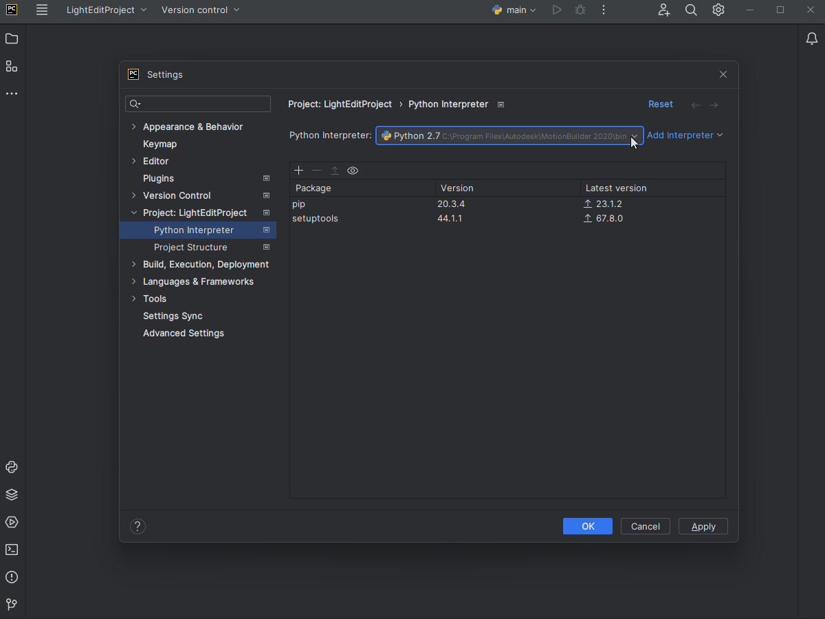Click the uninstall package minus icon
825x619 pixels.
[316, 171]
